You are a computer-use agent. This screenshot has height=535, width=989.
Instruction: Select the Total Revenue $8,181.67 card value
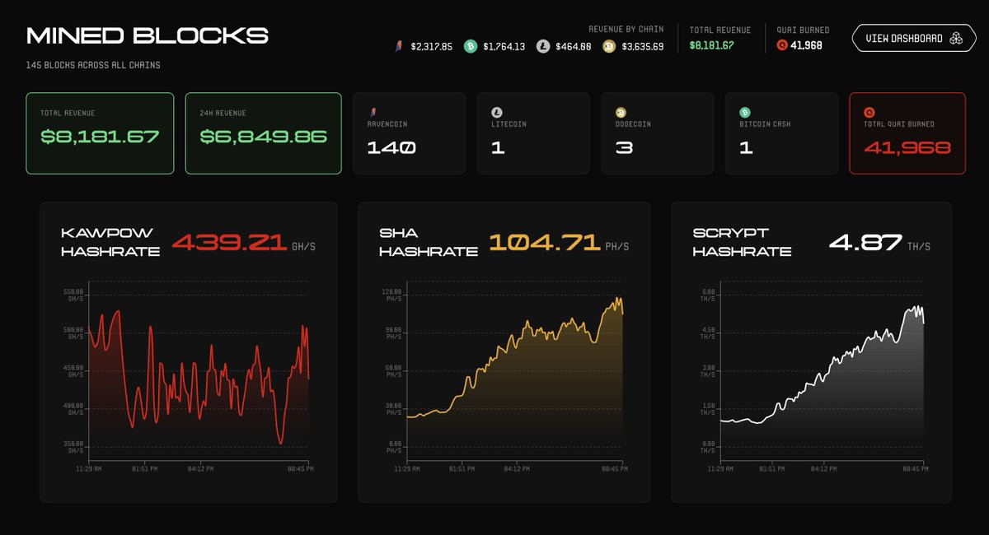pos(100,137)
